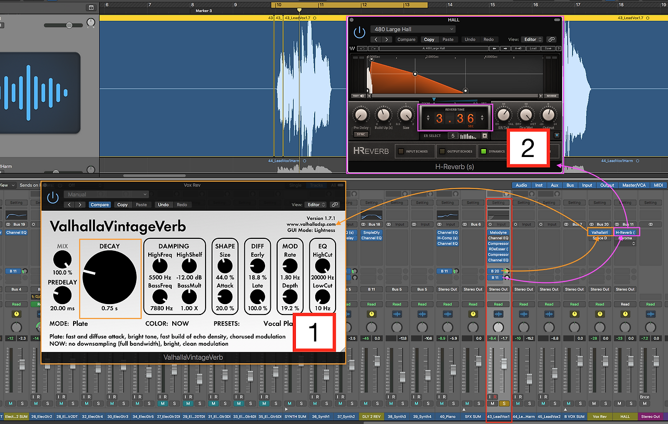This screenshot has width=668, height=424.
Task: Select the Audio mixer filter tab
Action: coord(521,185)
